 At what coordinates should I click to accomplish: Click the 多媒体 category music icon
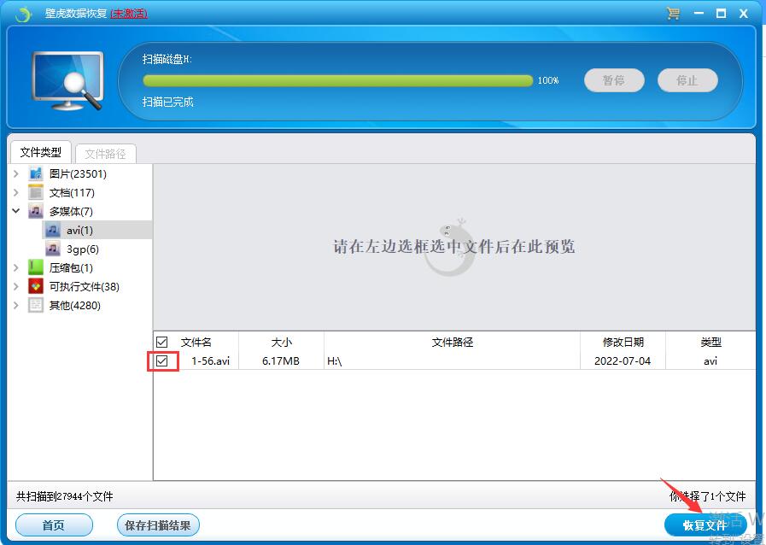tap(36, 212)
